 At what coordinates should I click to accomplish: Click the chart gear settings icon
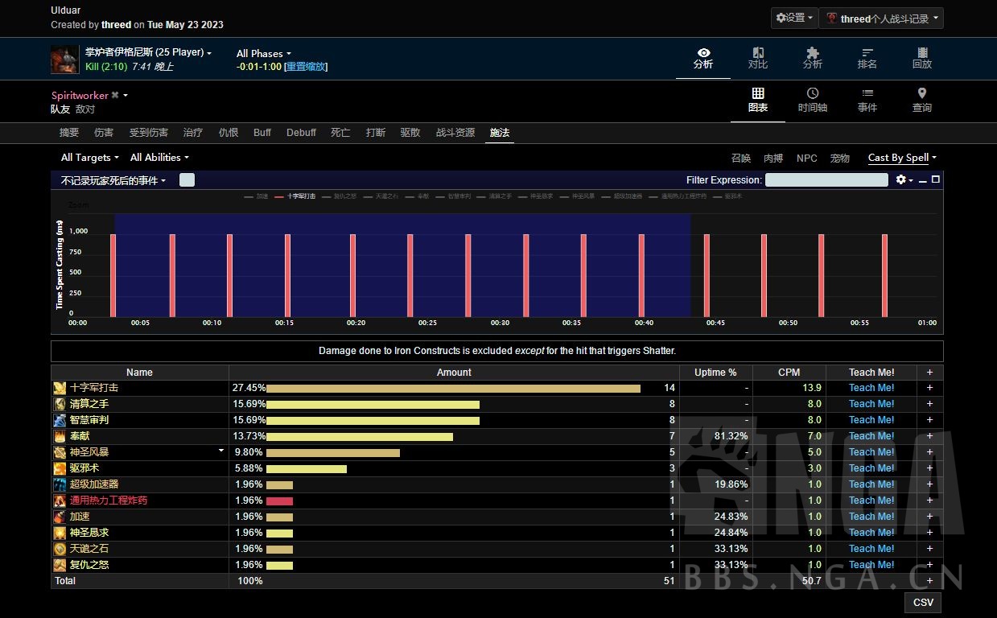(901, 179)
